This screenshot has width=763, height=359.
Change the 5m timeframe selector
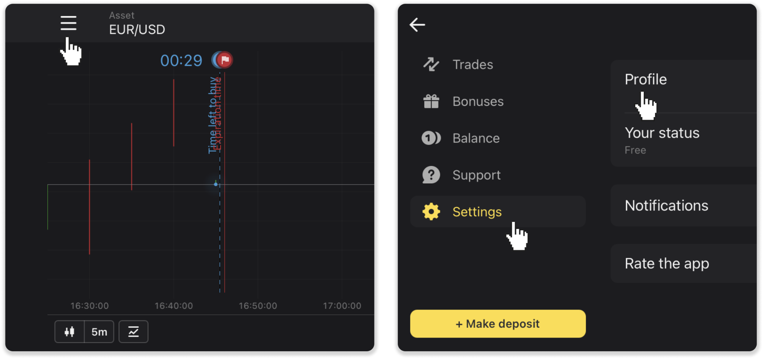point(99,331)
